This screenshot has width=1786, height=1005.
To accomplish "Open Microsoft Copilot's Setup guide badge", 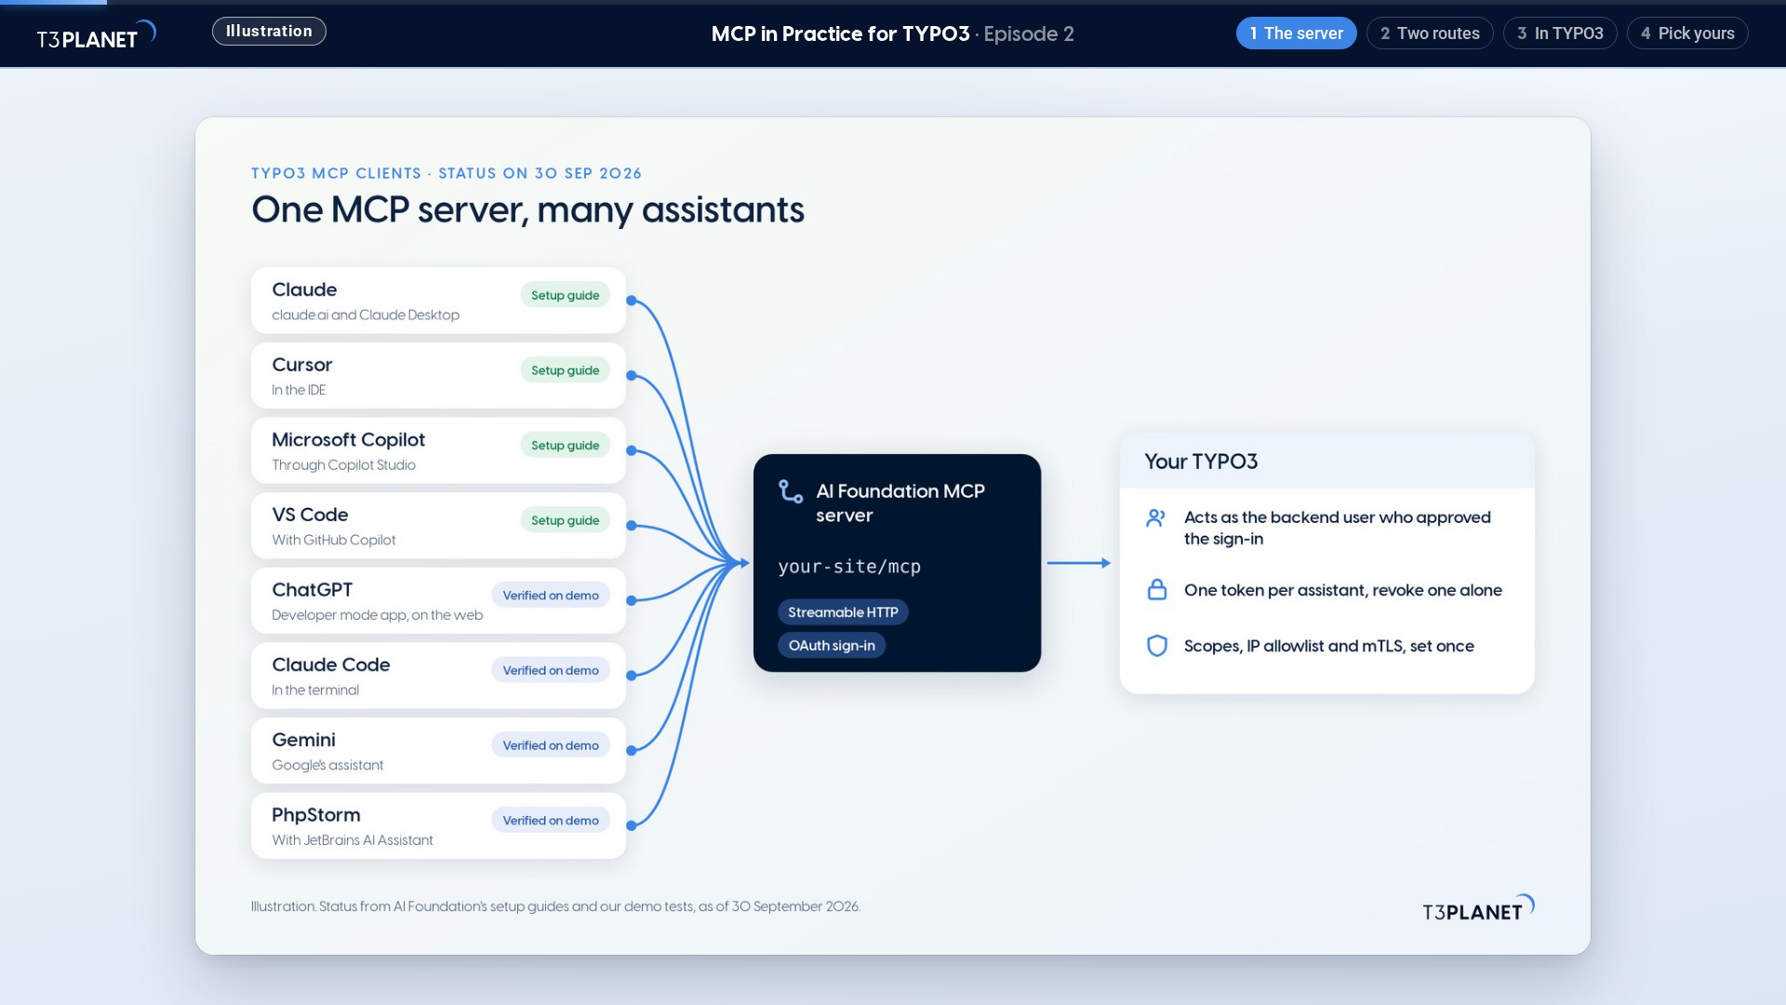I will 565,445.
